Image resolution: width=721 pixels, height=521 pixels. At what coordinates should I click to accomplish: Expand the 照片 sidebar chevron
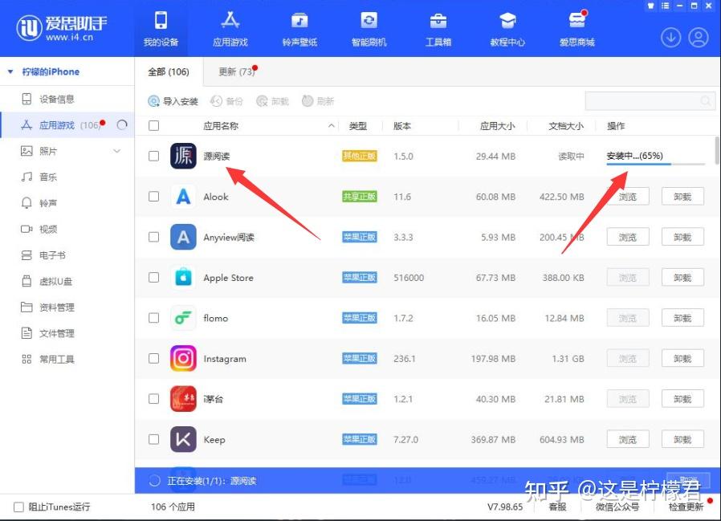(117, 151)
